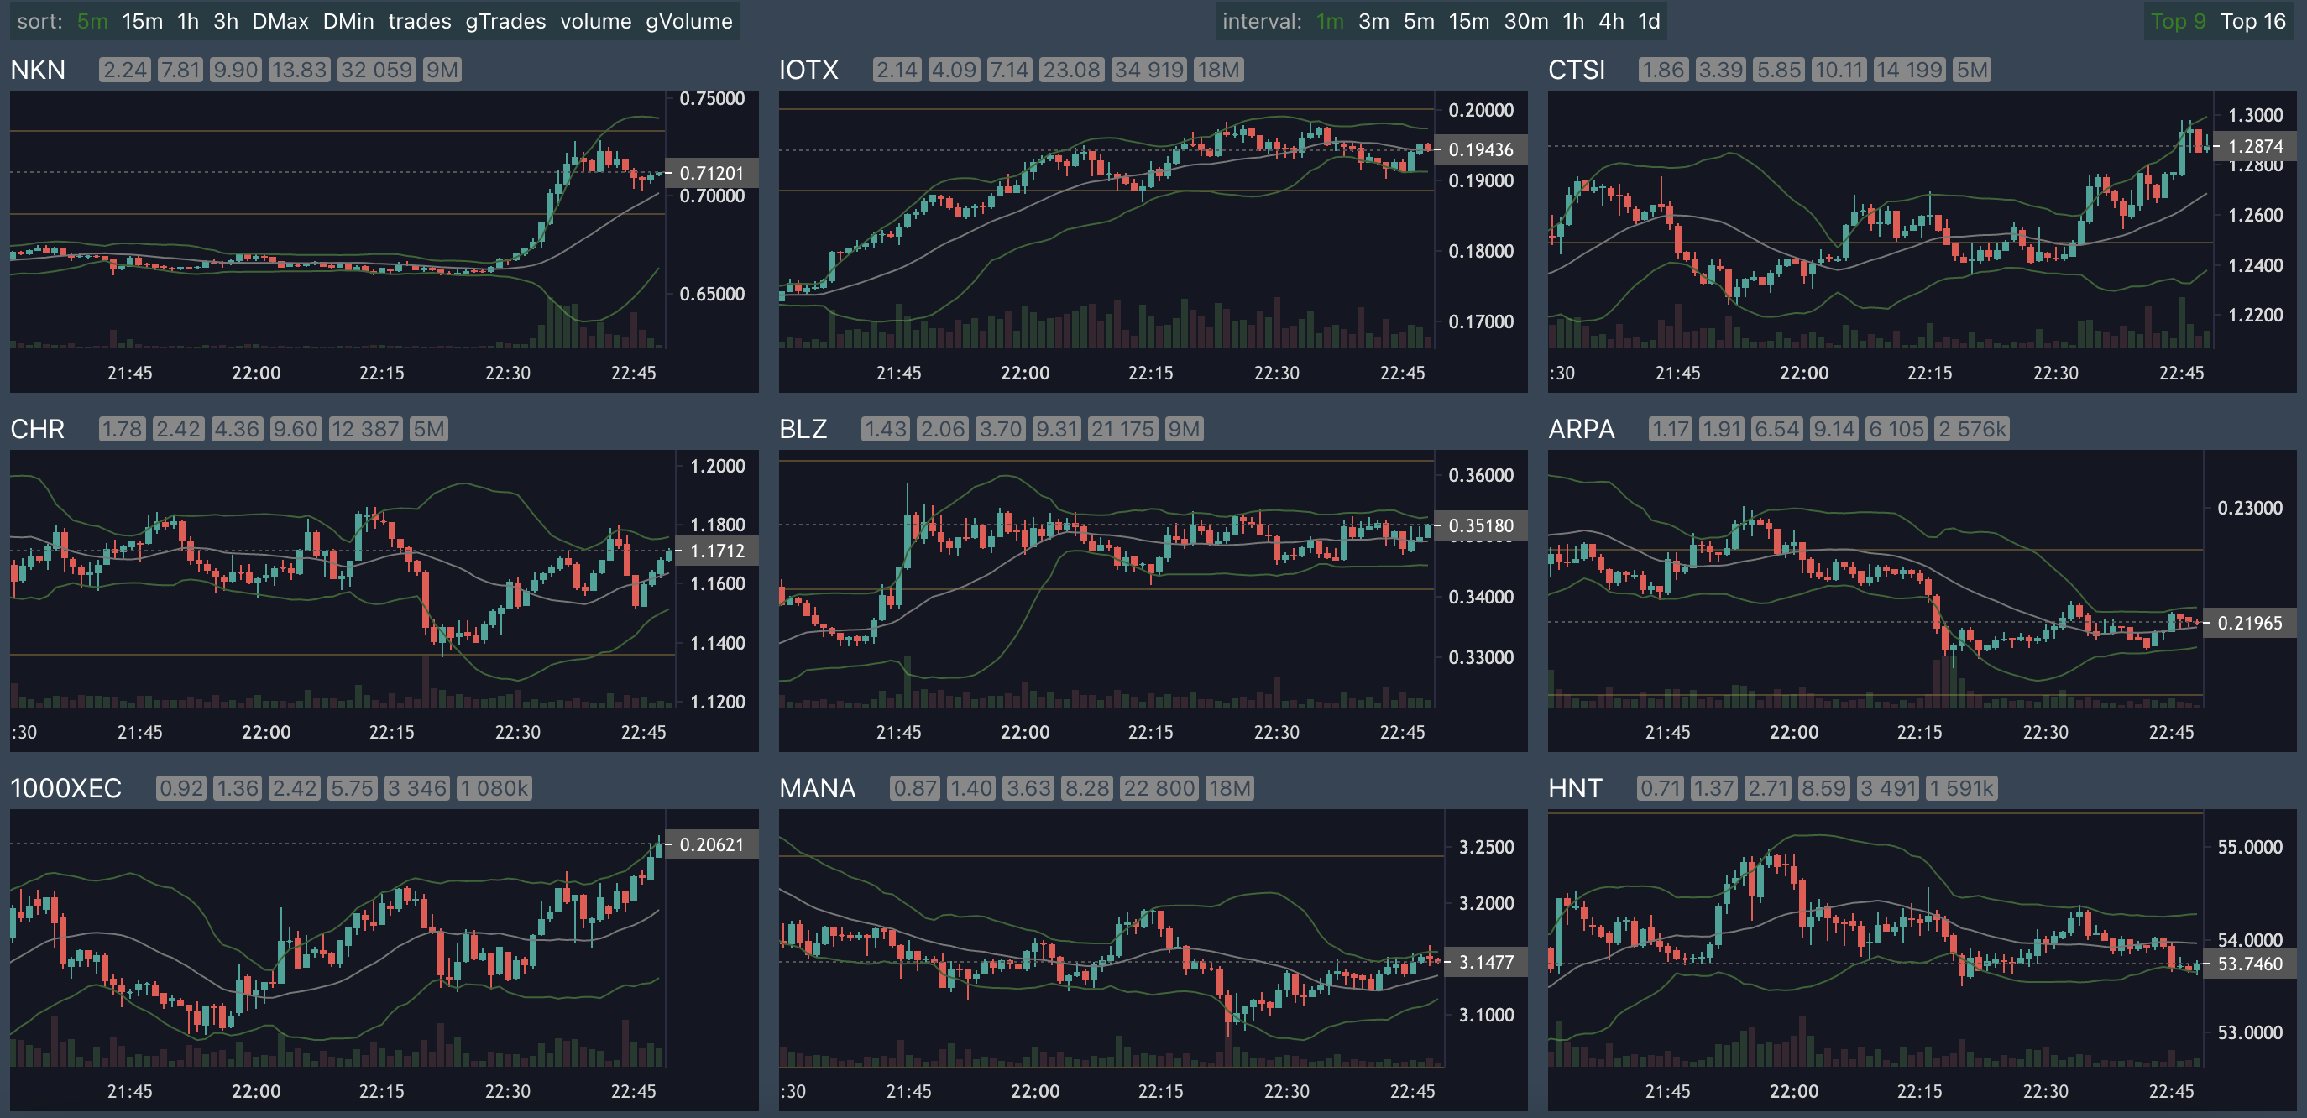Open the IOTX symbol label

pos(808,70)
